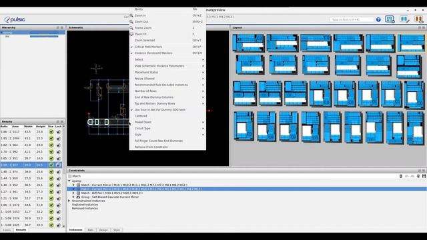Toggle the Use checkmark for the 1.85 : 1 result
The image size is (427, 240).
click(x=51, y=138)
